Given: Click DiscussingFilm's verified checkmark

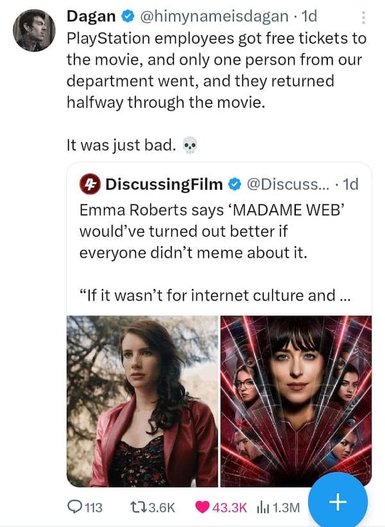Looking at the screenshot, I should tap(234, 183).
